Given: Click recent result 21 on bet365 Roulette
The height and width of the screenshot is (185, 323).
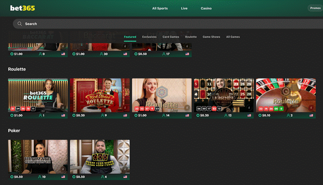Looking at the screenshot, I should (x=12, y=109).
